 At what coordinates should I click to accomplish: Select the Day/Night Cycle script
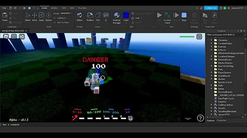click(x=226, y=98)
